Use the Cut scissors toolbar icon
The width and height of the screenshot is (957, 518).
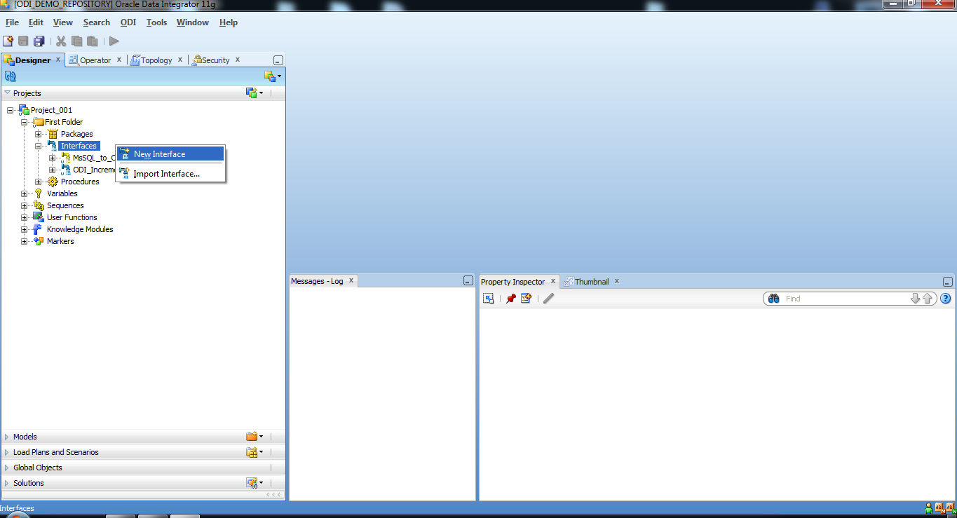point(60,41)
